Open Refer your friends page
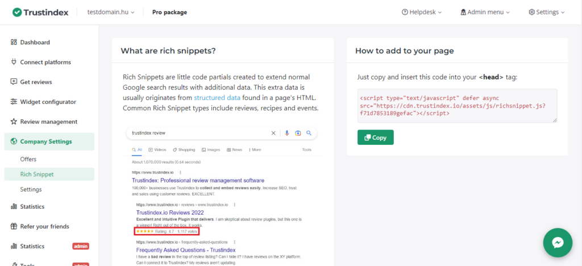 click(x=44, y=226)
